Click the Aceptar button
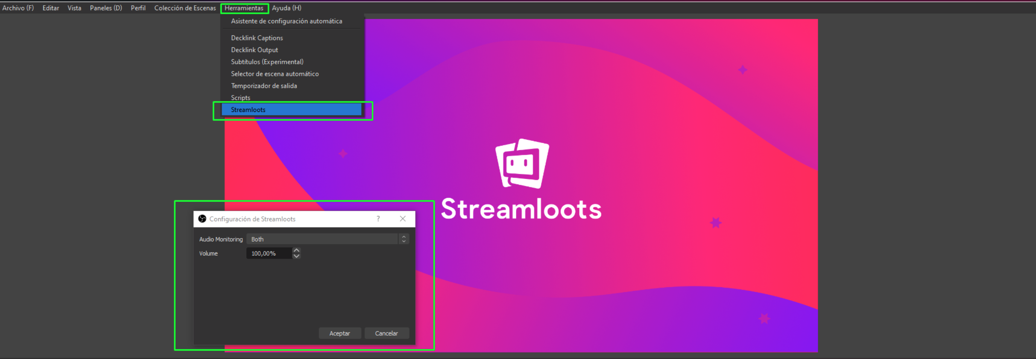 (340, 333)
